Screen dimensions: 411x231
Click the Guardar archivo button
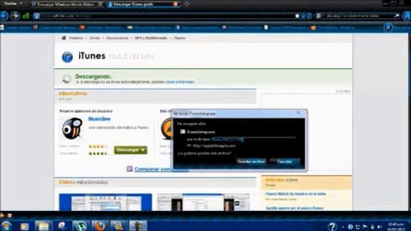[x=251, y=162]
